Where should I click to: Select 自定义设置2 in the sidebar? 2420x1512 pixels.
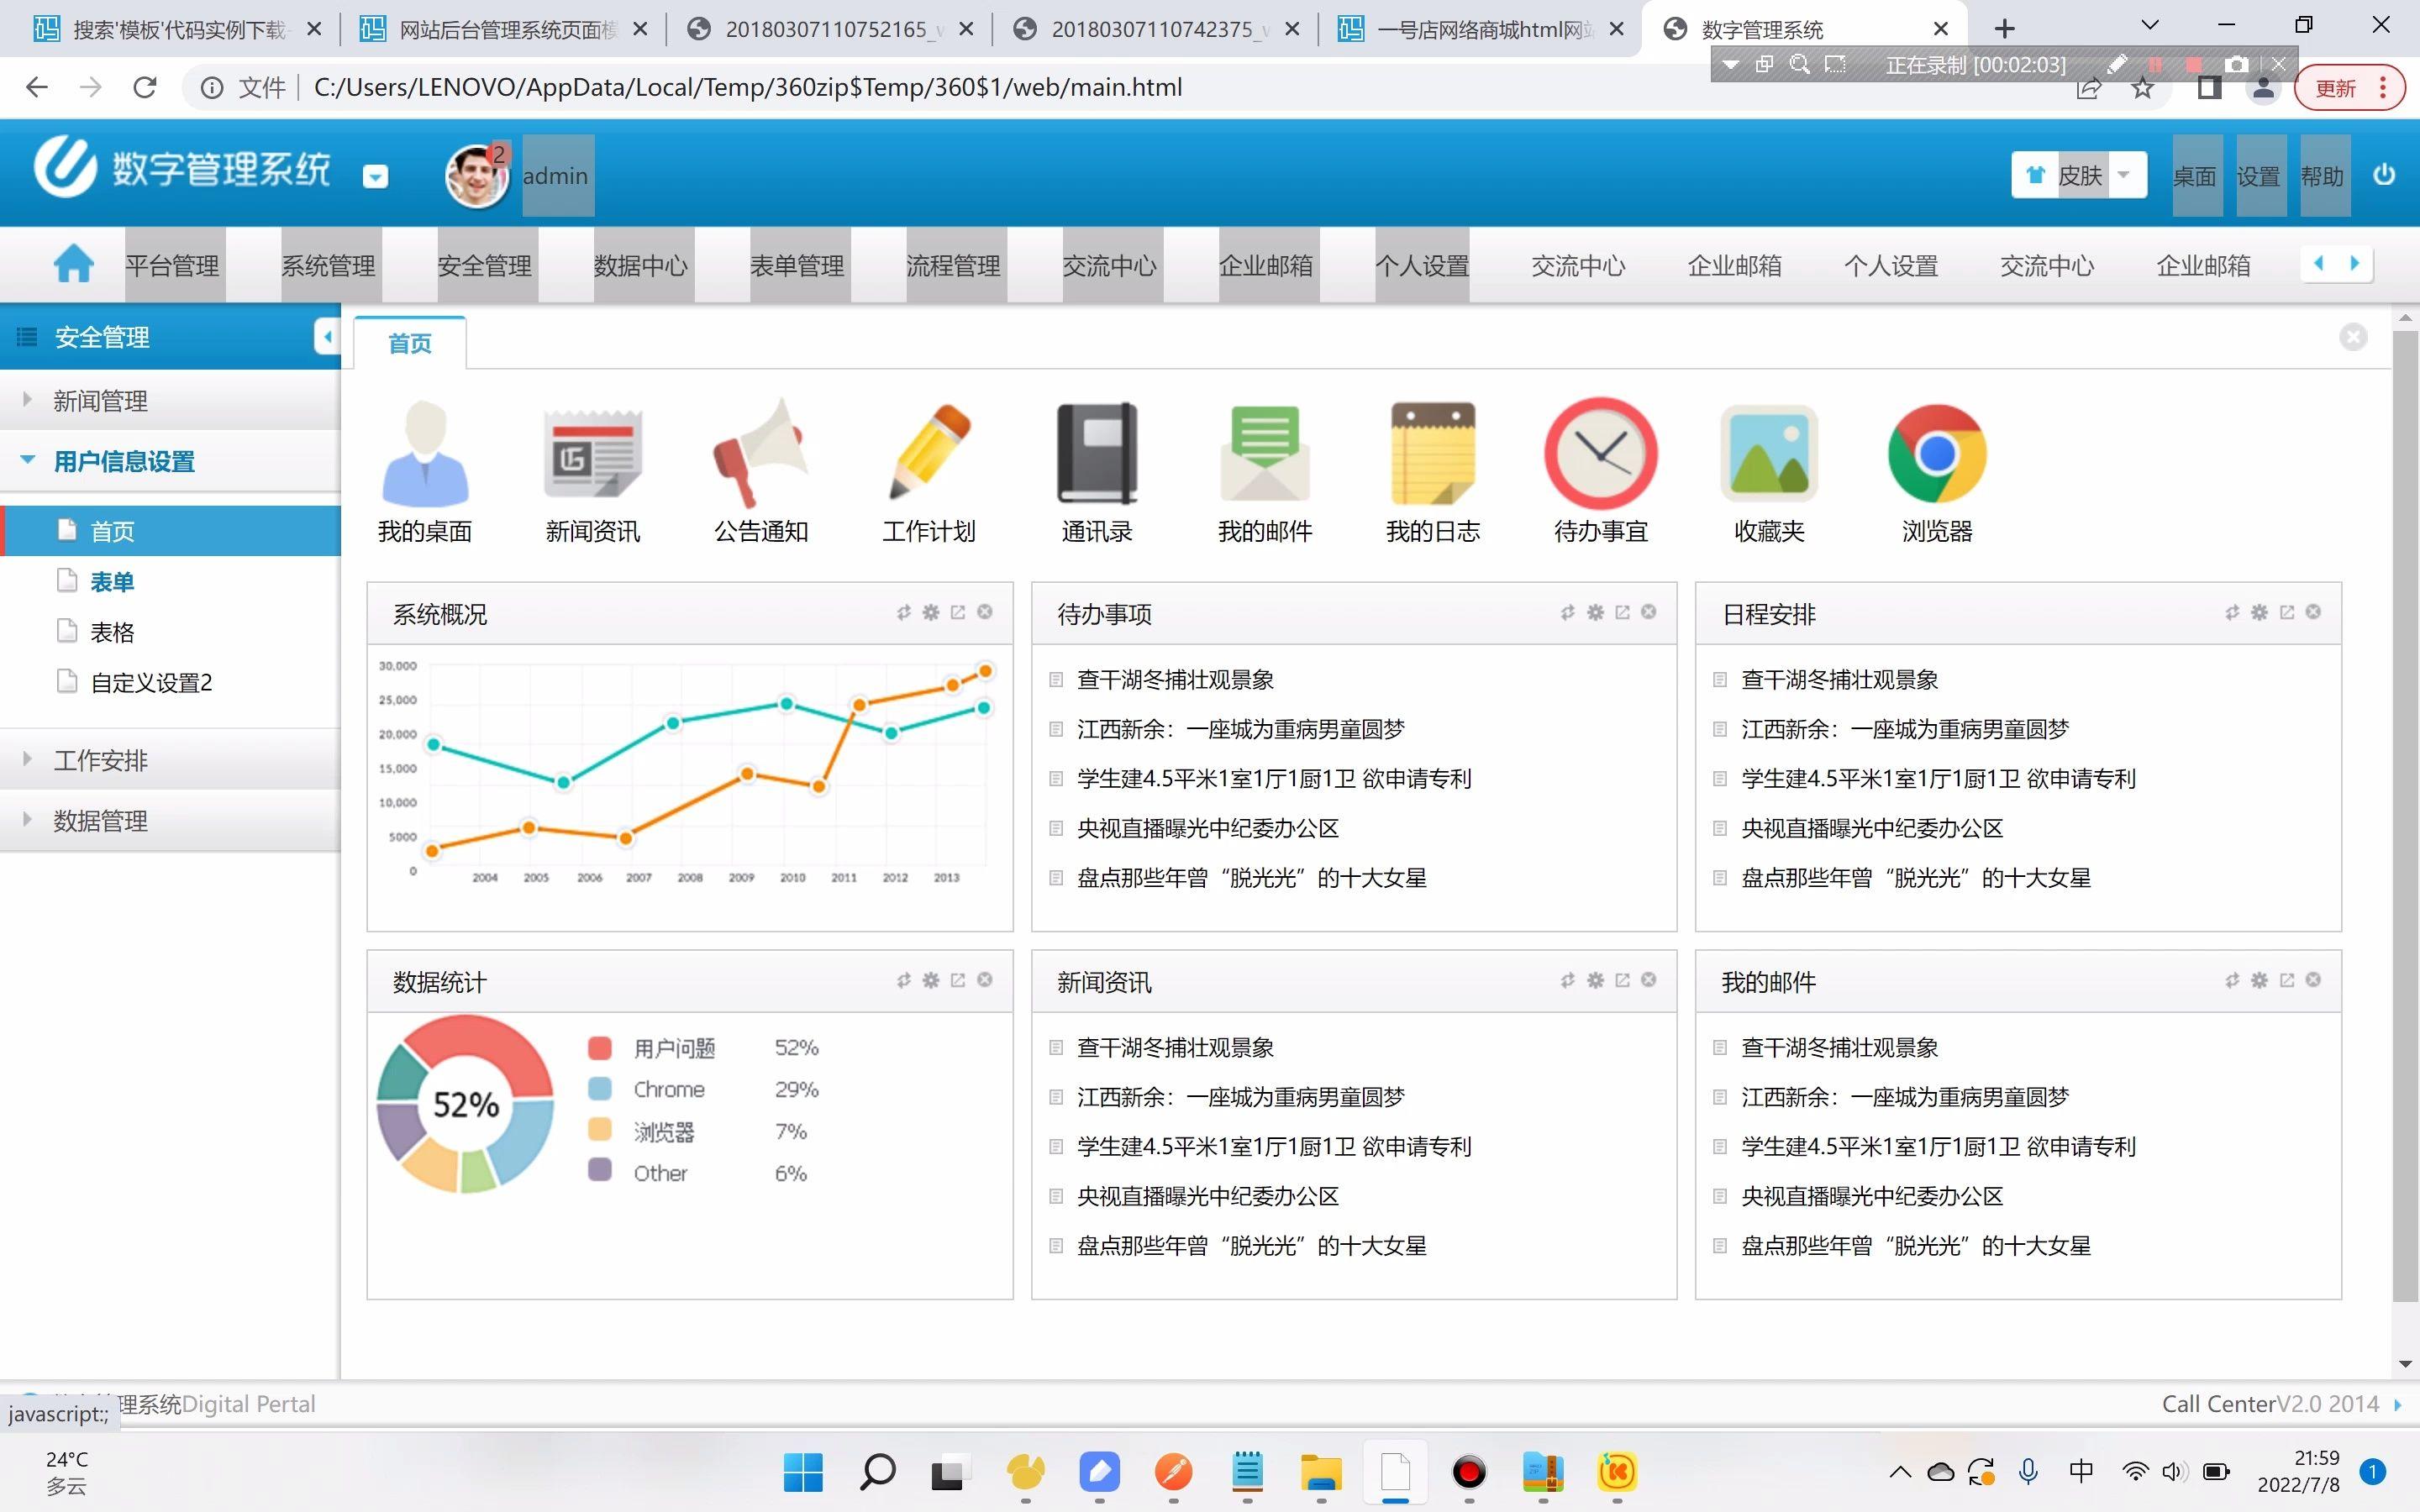[x=151, y=683]
